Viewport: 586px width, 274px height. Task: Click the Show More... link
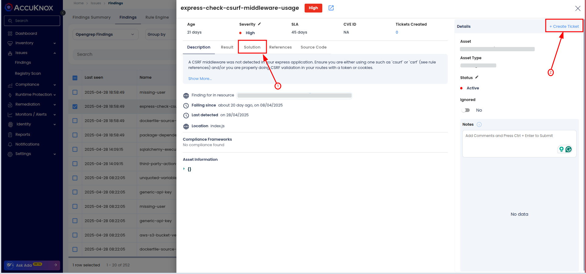tap(200, 79)
